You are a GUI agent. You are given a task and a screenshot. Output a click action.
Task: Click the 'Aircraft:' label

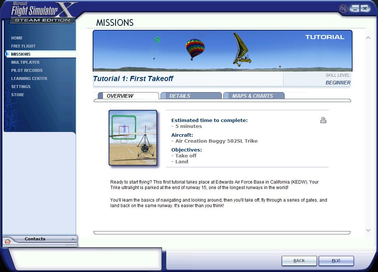point(182,135)
